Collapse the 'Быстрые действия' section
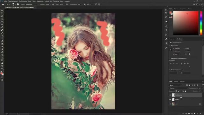 (x=170, y=70)
